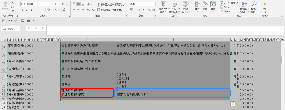Toggle Italic formatting

click(27, 10)
